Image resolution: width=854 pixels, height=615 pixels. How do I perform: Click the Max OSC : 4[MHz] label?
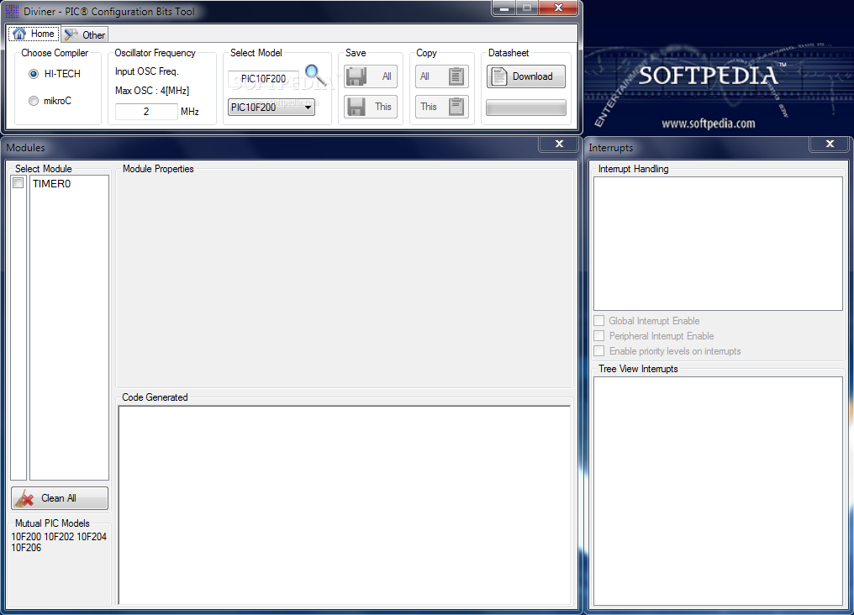[152, 91]
